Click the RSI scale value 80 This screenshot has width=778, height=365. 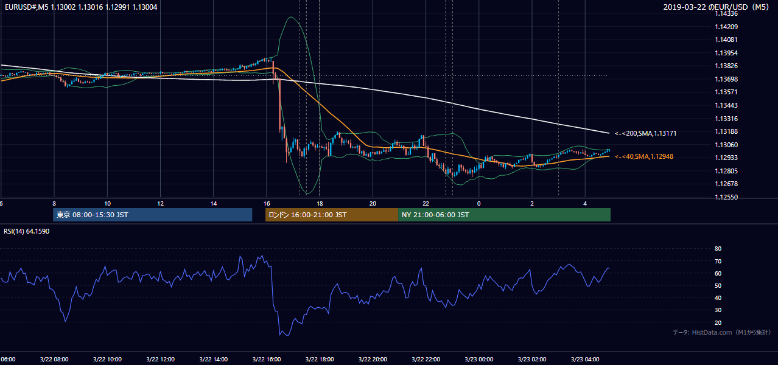tap(718, 249)
